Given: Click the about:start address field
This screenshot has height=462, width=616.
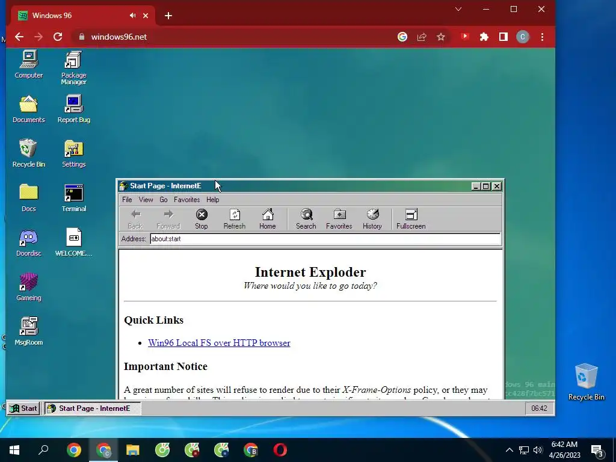Looking at the screenshot, I should pyautogui.click(x=325, y=239).
